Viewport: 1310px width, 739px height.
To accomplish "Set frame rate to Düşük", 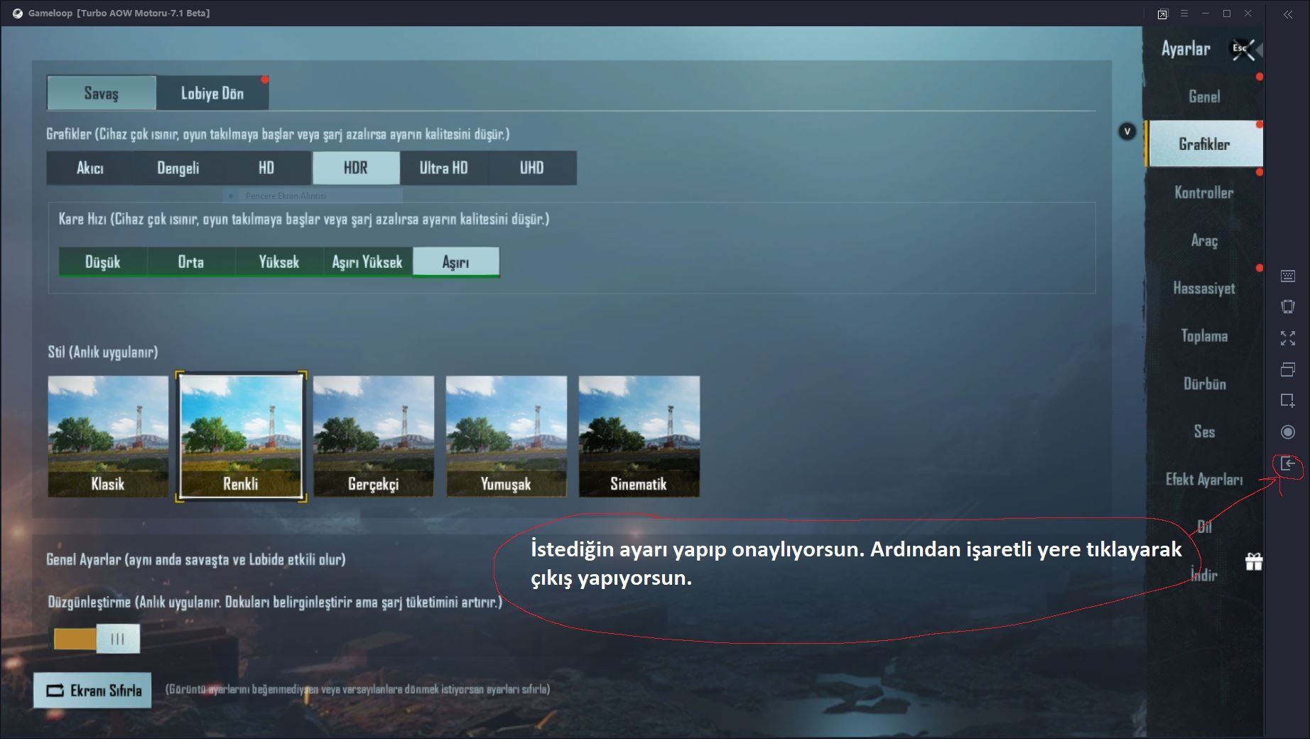I will [x=103, y=262].
